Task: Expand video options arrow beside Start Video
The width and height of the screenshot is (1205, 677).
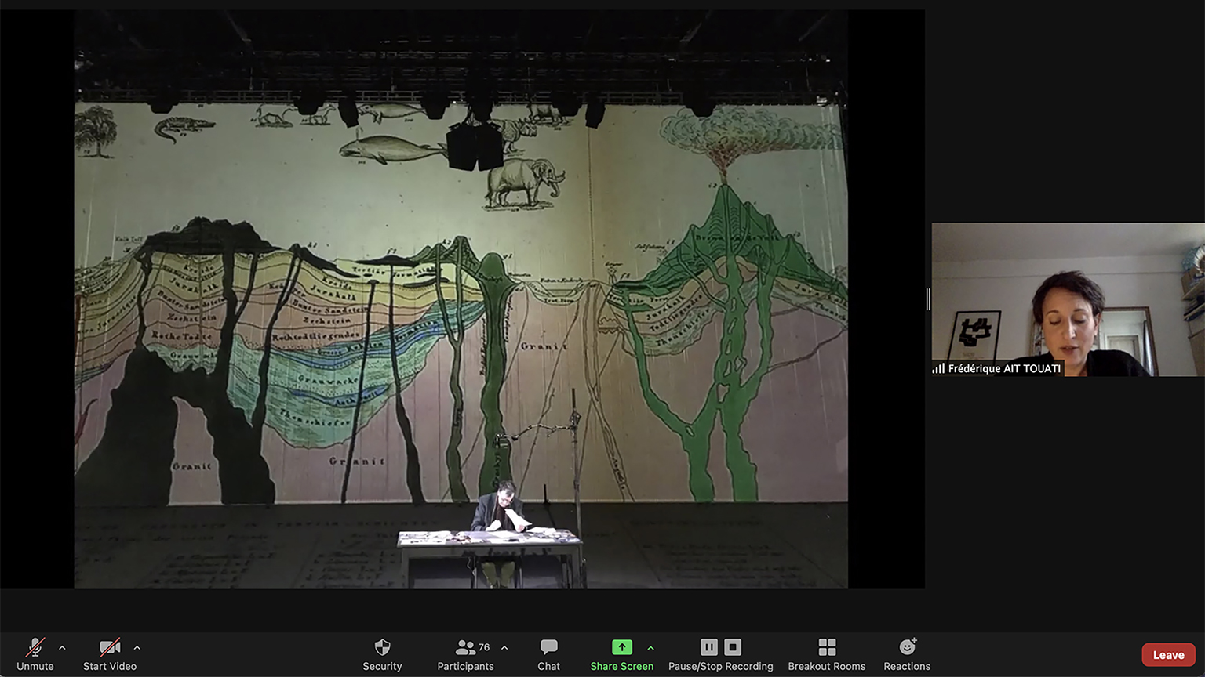Action: [137, 648]
